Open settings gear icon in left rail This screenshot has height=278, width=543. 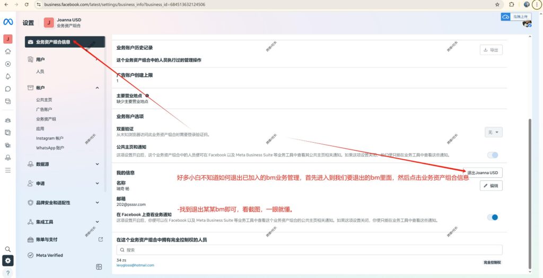(x=7, y=260)
